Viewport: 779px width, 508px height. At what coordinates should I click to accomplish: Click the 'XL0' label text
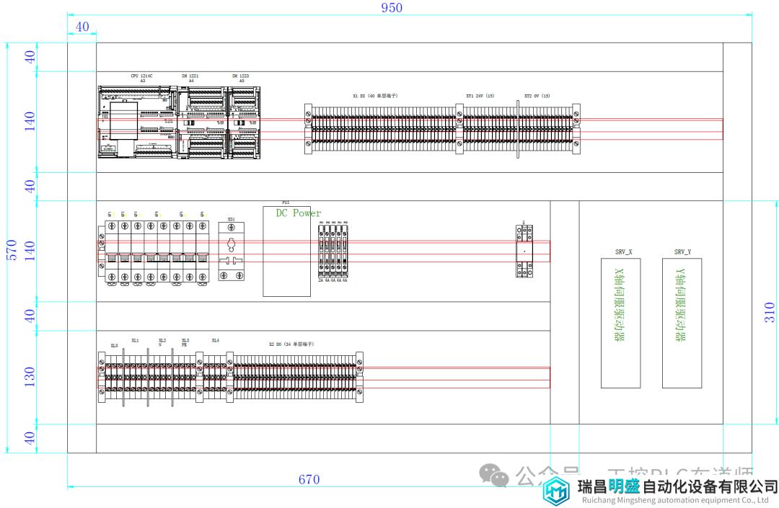pyautogui.click(x=114, y=346)
